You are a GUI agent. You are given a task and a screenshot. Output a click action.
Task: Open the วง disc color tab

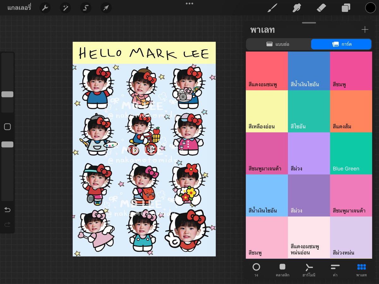[x=256, y=270]
